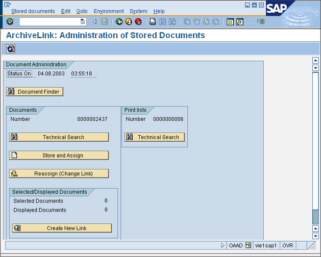Viewport: 321px width, 257px height.
Task: Click the green Back arrow icon
Action: click(x=119, y=21)
